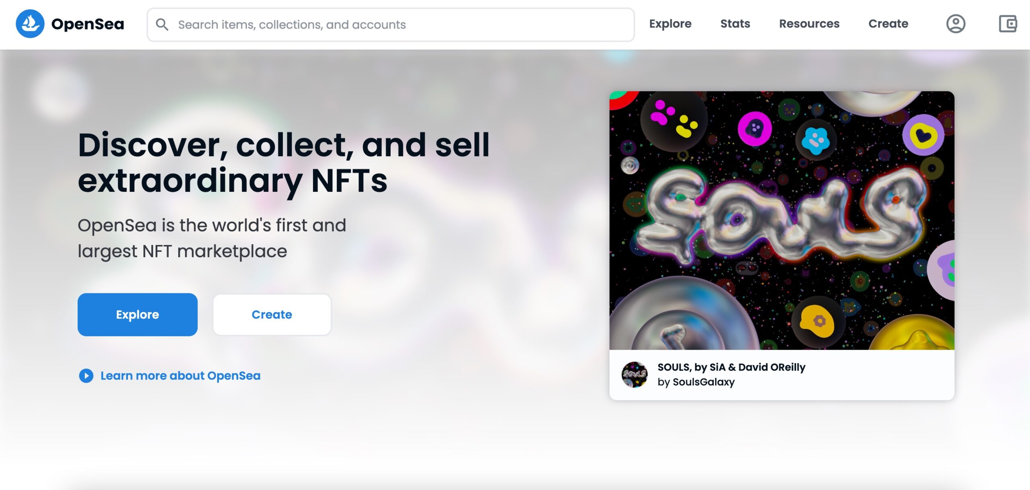Click the world's first and largest marketplace subtitle

(212, 238)
